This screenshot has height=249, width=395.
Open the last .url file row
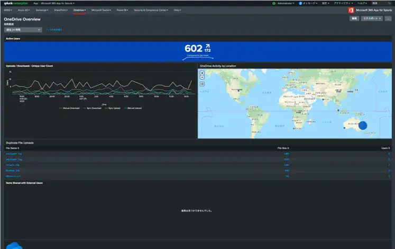198,176
